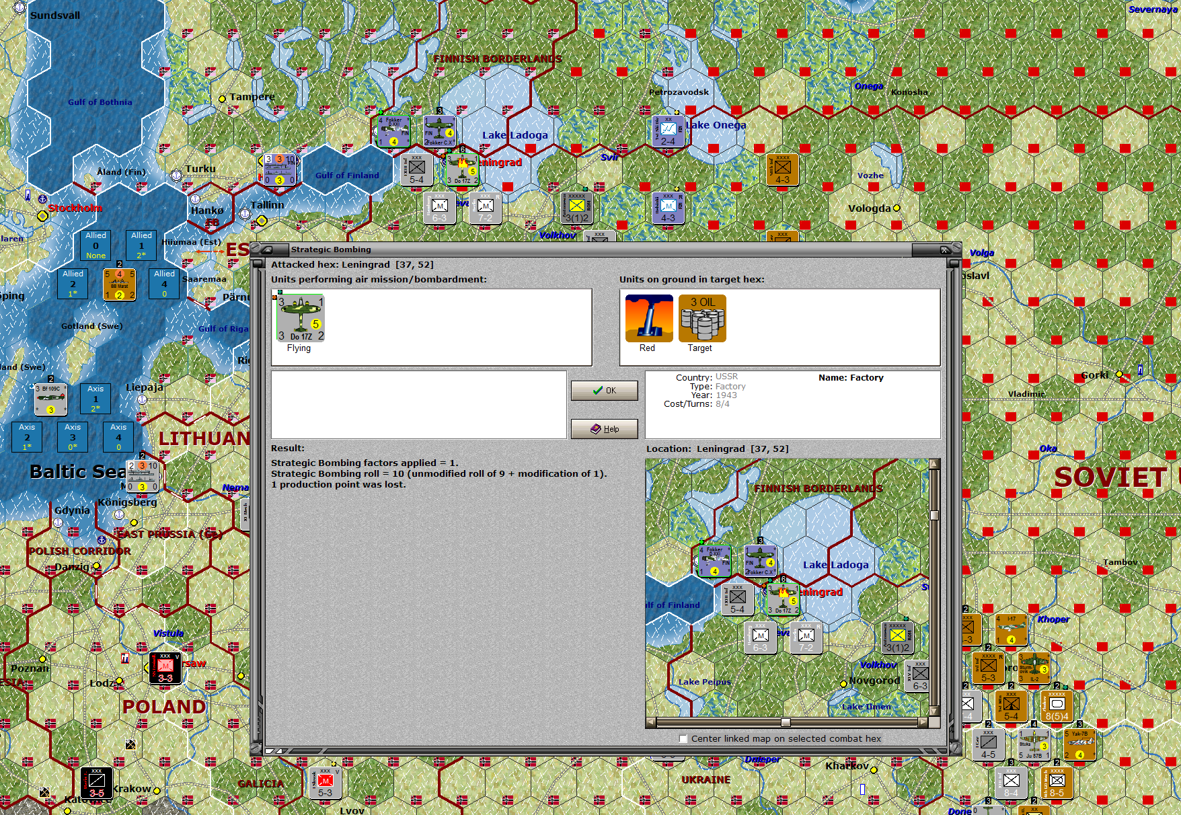
Task: Select the naval stack near Königsberg
Action: coord(143,476)
